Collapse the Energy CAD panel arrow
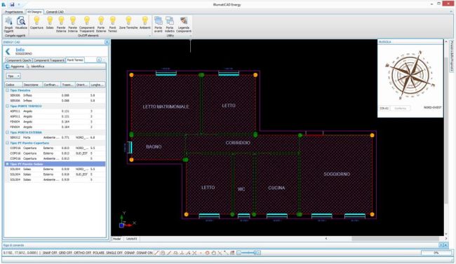 [x=107, y=42]
